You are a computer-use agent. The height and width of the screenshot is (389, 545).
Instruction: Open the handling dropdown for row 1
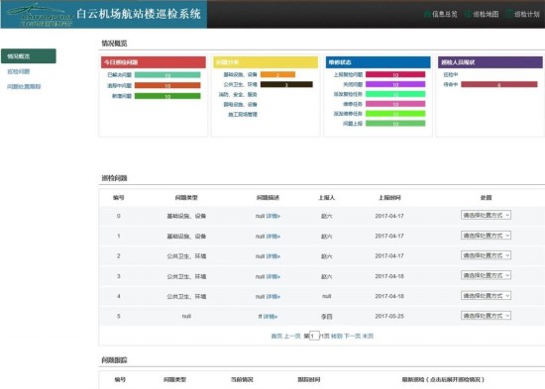486,236
